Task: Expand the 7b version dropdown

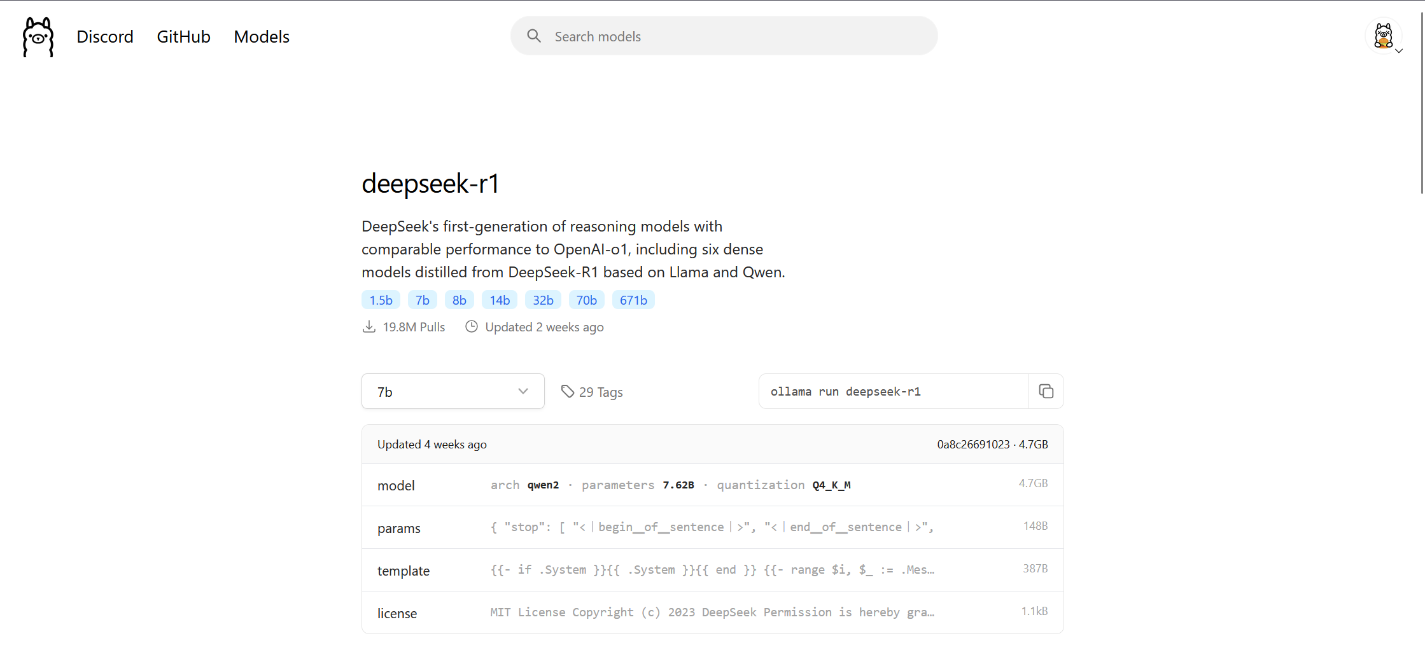Action: click(453, 391)
